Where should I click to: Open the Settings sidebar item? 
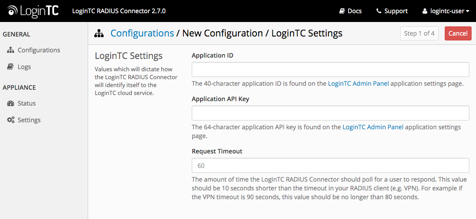point(29,120)
